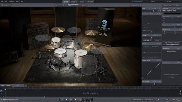
Task: Toggle the Envelope and Offset power button
Action: click(158, 14)
